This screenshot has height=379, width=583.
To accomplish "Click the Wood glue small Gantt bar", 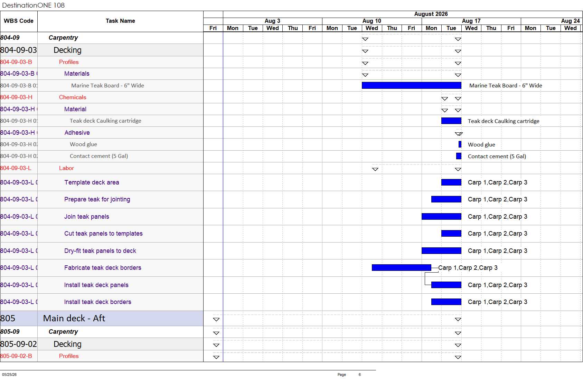I will (460, 144).
